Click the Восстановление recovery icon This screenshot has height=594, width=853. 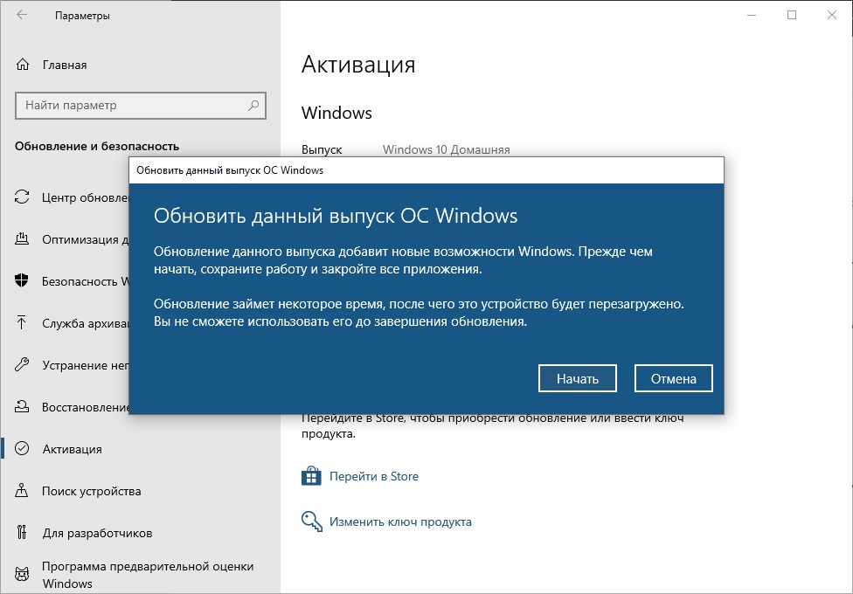coord(22,406)
